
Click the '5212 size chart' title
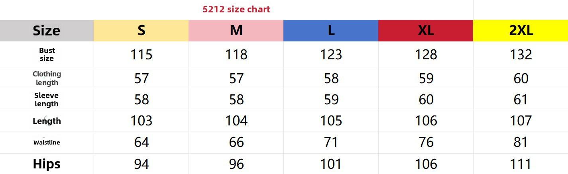point(236,9)
